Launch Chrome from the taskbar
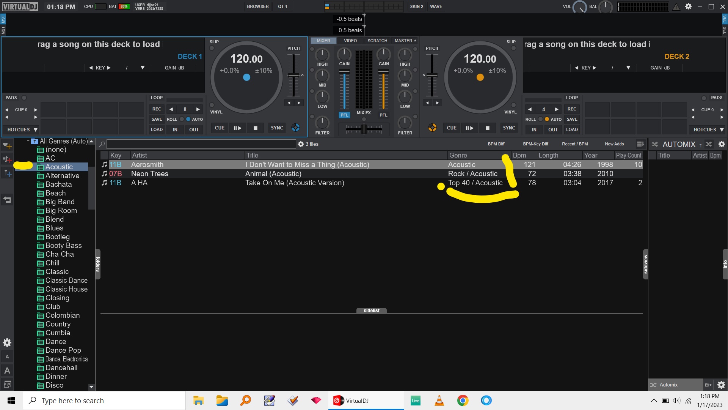The image size is (728, 410). tap(463, 401)
